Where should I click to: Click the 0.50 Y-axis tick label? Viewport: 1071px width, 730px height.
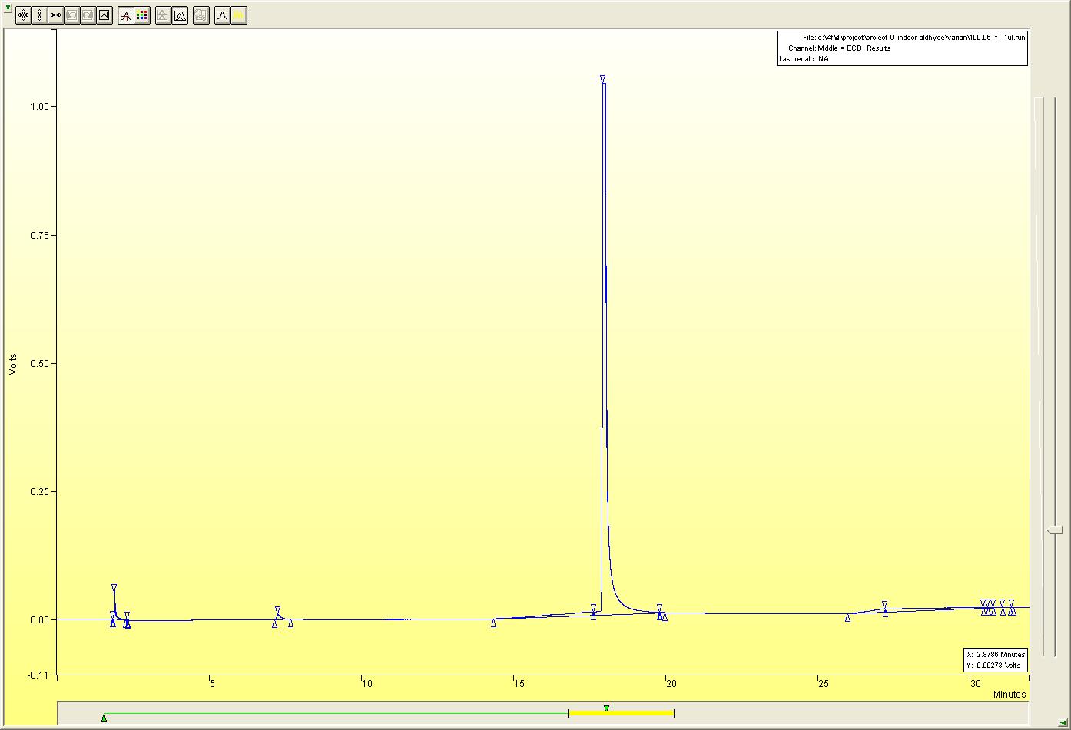(41, 364)
